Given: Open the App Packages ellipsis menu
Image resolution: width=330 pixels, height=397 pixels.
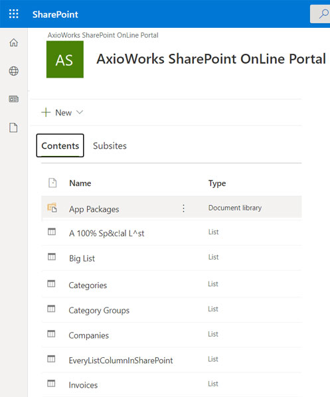Looking at the screenshot, I should click(x=183, y=208).
